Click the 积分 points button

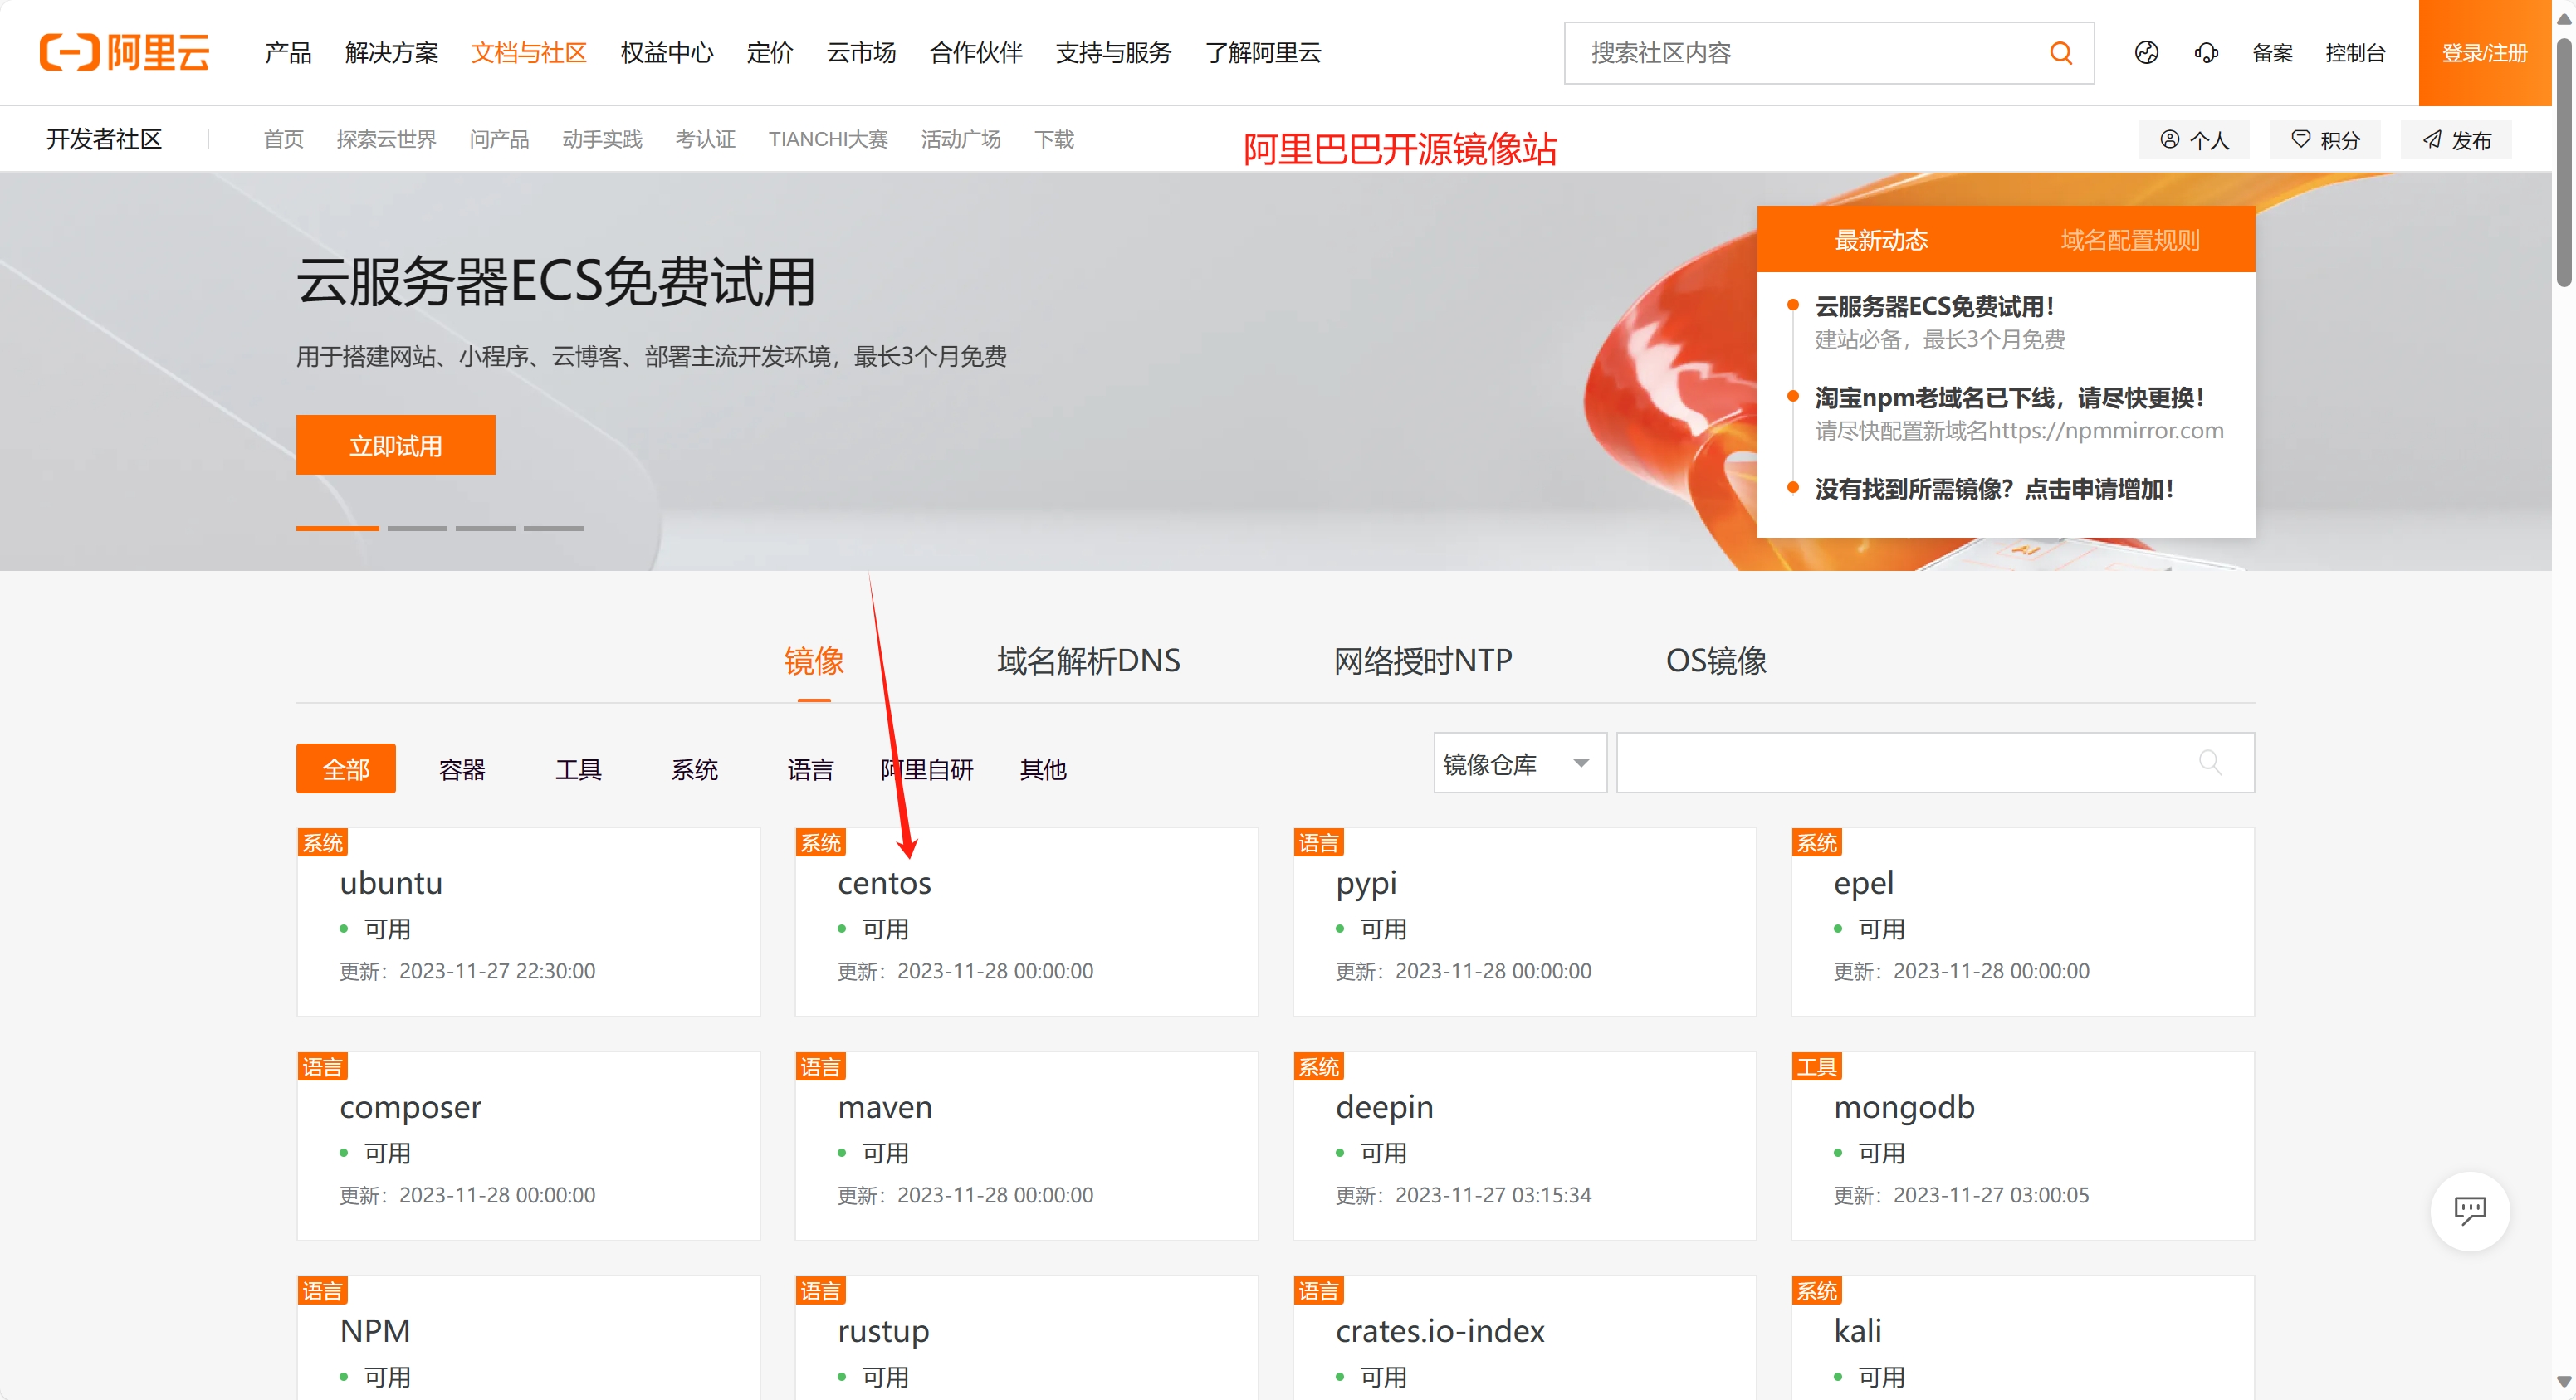[2325, 140]
